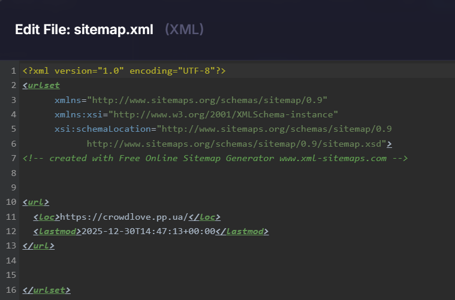Click the xsi:schemaLocation attribute name
This screenshot has width=455, height=300.
click(x=105, y=129)
